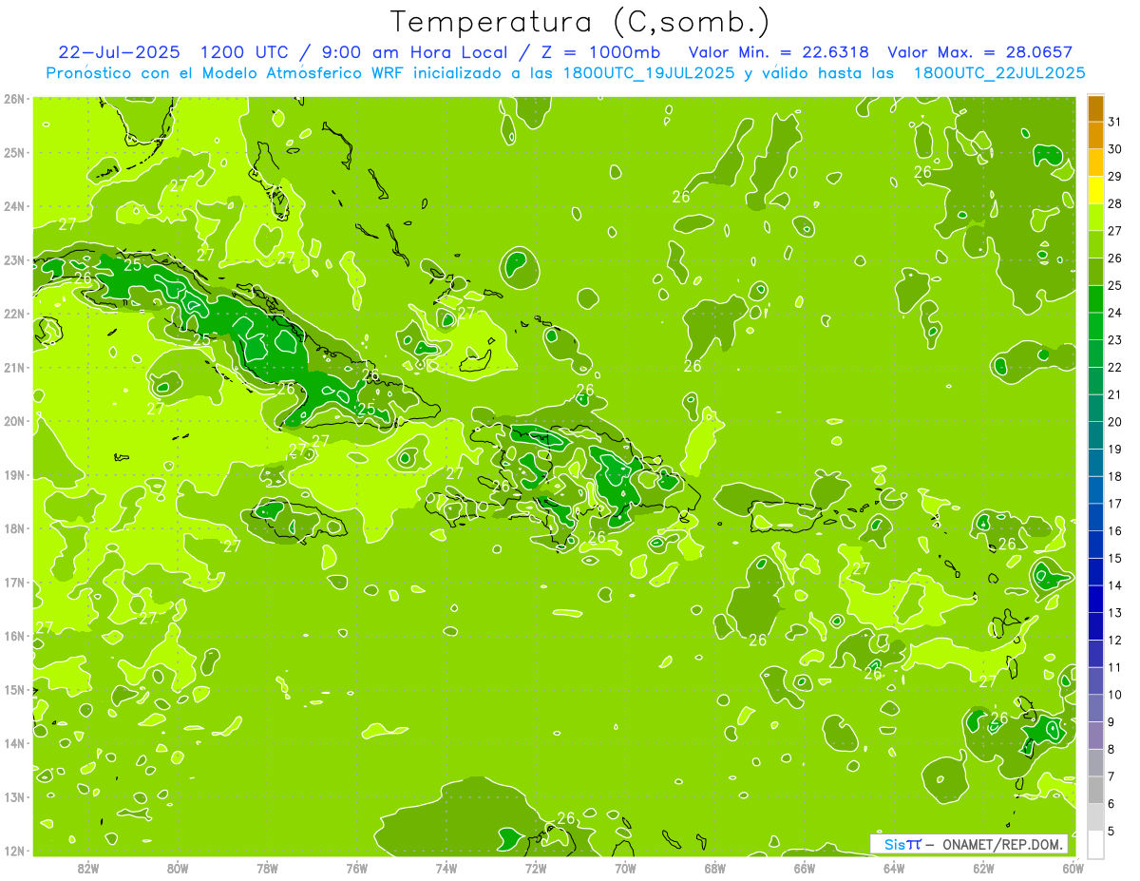Click the colorbar label '12'
The height and width of the screenshot is (881, 1140).
[1115, 640]
